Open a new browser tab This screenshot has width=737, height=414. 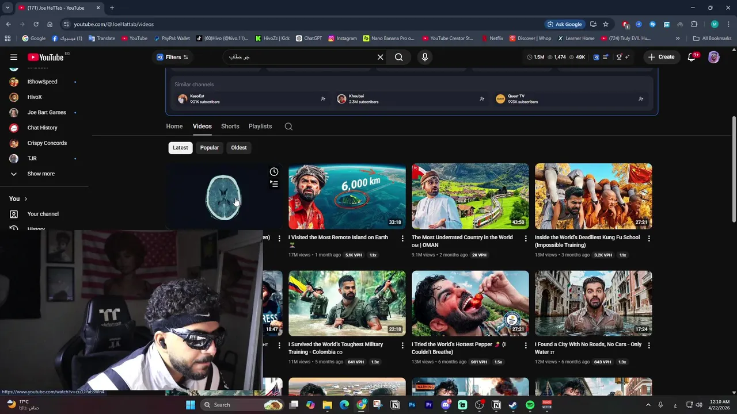[112, 8]
